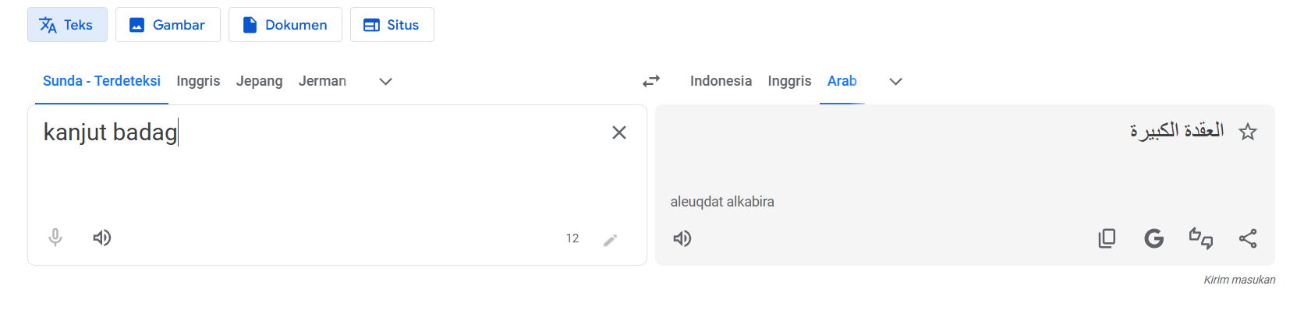This screenshot has width=1297, height=321.
Task: Set target language to Indonesia
Action: pyautogui.click(x=721, y=81)
